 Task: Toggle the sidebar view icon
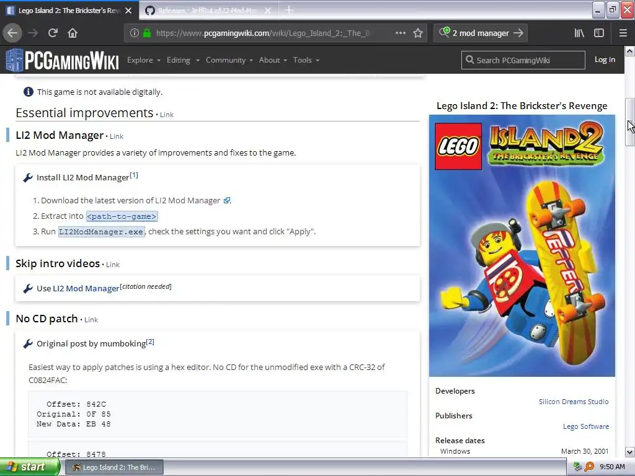pos(599,33)
